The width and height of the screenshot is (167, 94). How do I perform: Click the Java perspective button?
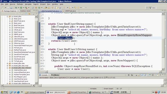click(153, 8)
